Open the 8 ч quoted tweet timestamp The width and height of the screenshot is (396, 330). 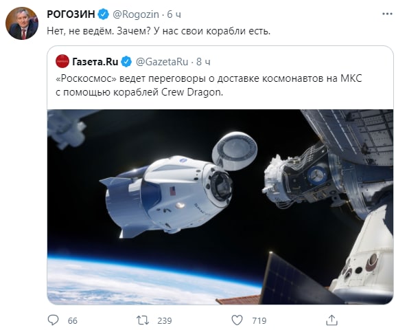(203, 62)
